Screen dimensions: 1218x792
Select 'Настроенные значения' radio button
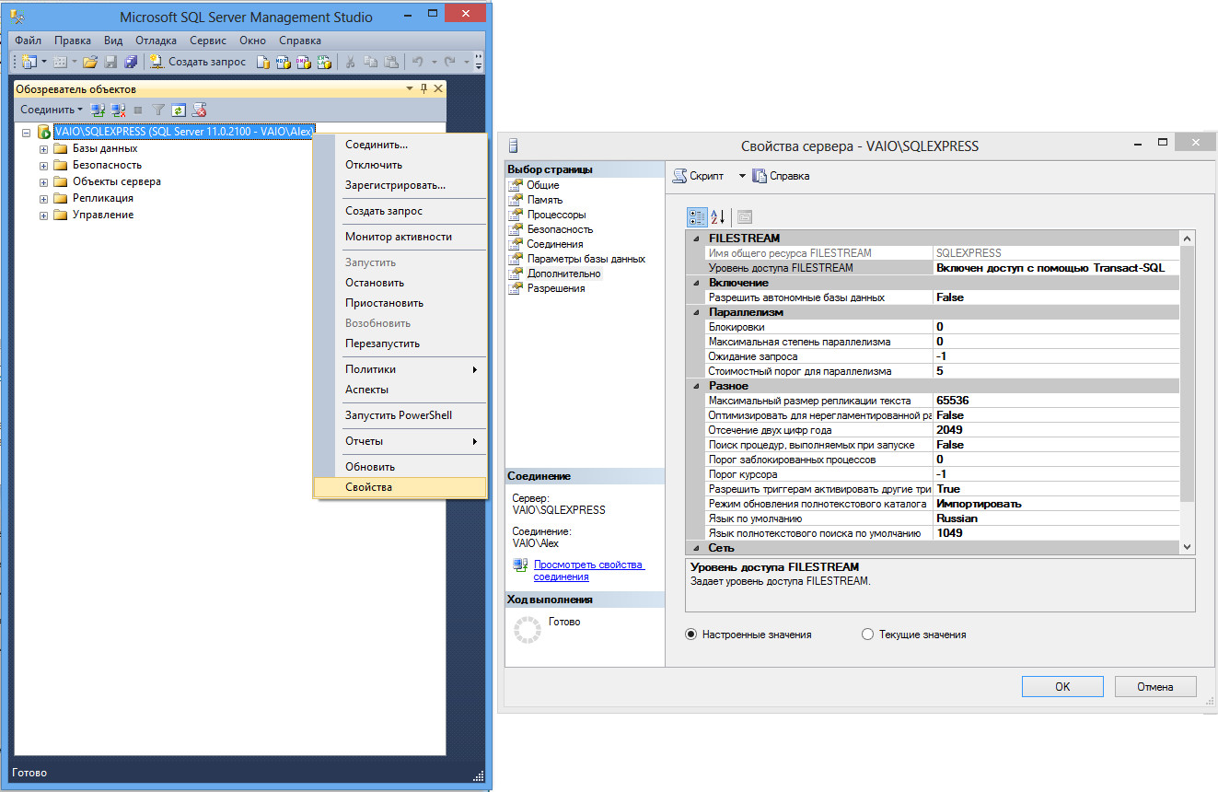pos(691,635)
